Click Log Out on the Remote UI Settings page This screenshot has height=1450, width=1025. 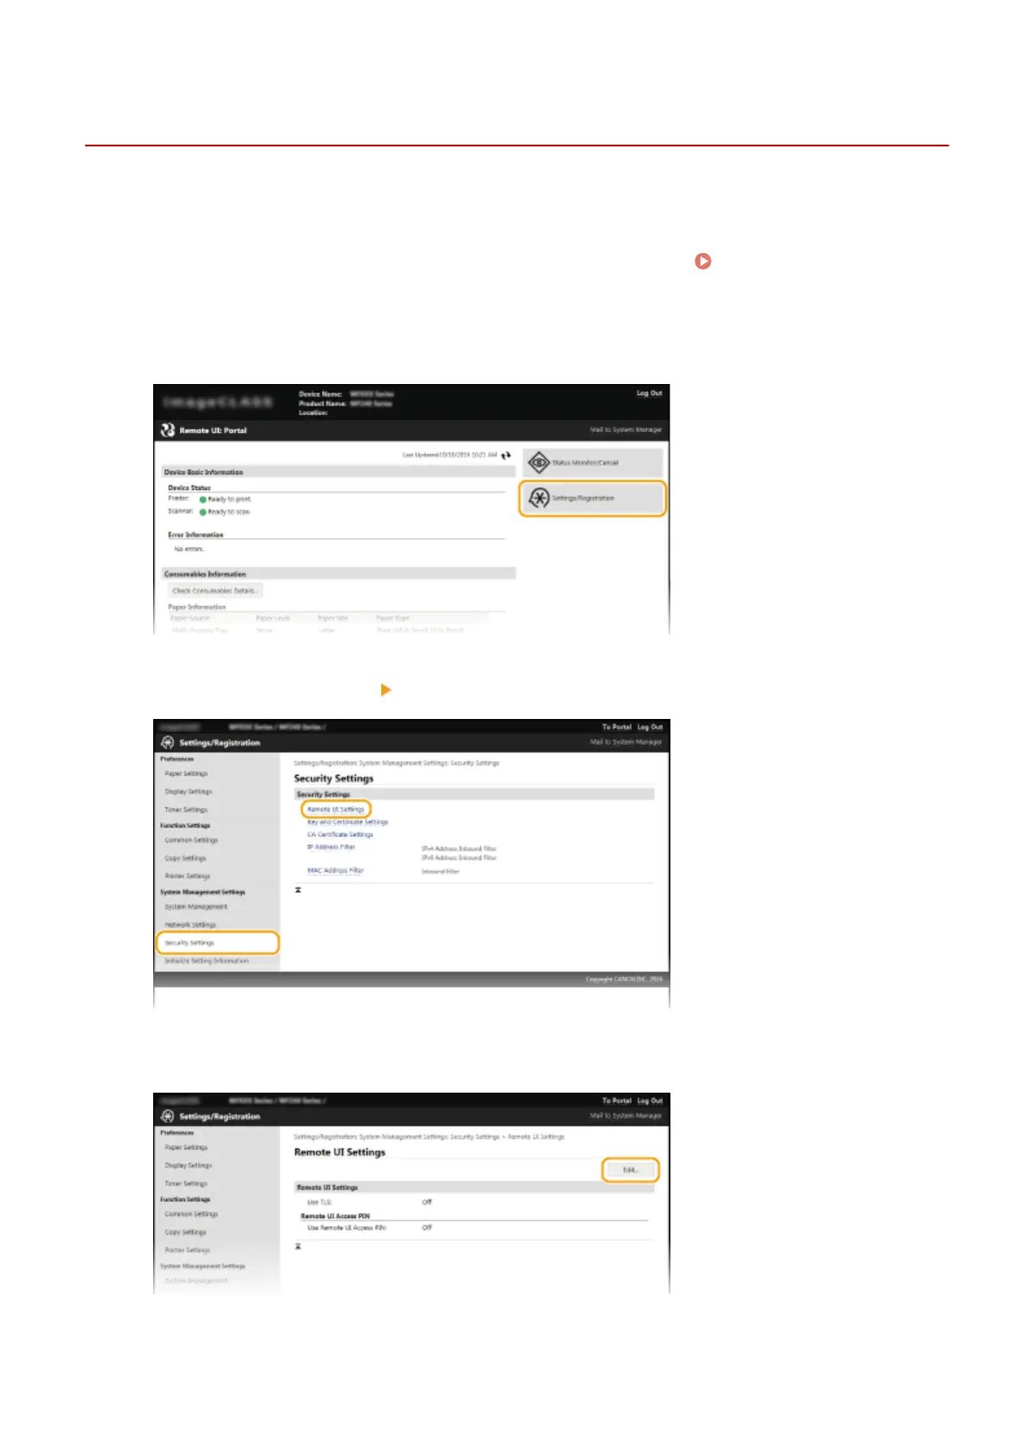click(650, 1100)
